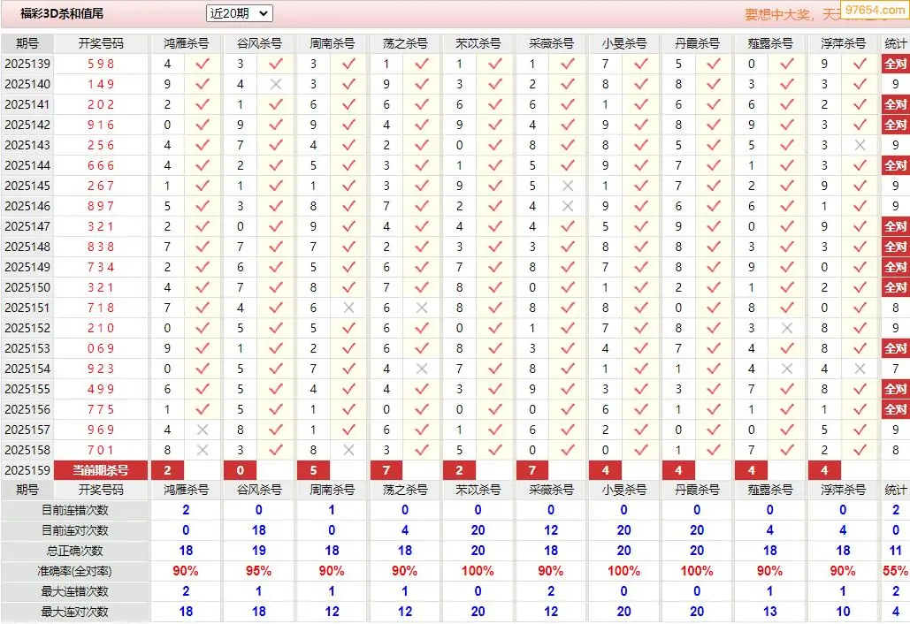Click the red 全对 badge in row 2025149

(x=896, y=267)
